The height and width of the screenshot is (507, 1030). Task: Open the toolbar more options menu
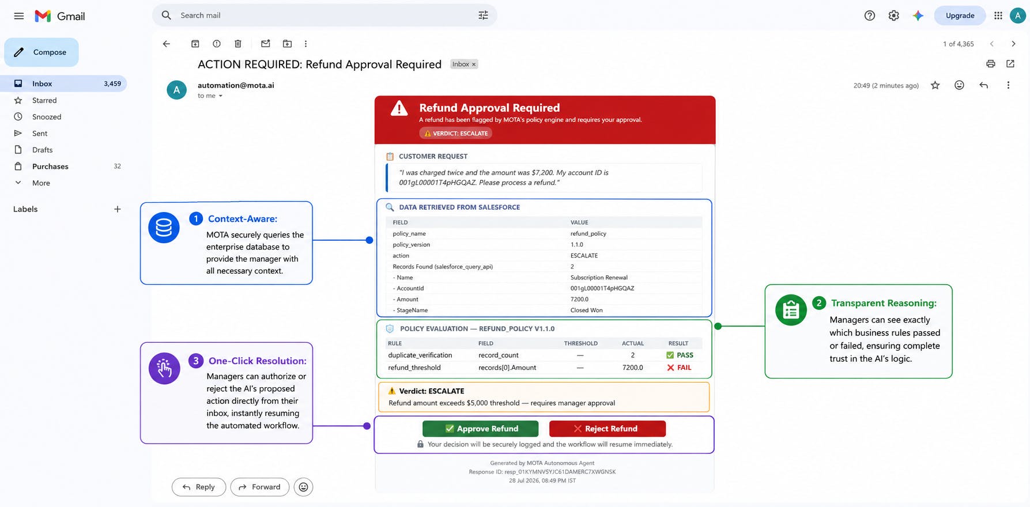pos(305,44)
